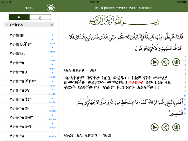Viewport: 188px width, 141px height.
Task: Select the Amharic 'አ' segment
Action: tap(19, 17)
